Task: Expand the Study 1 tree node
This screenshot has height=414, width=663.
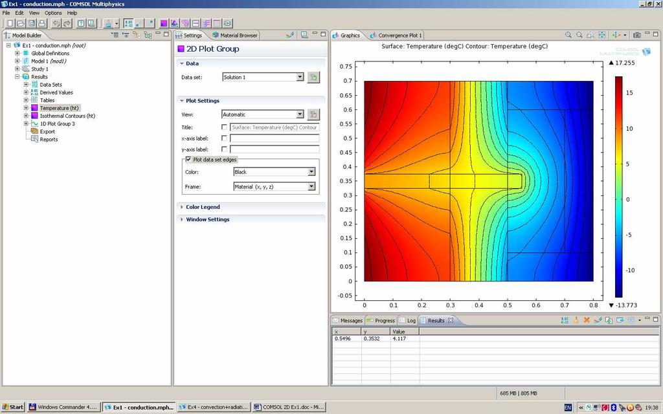Action: click(x=17, y=69)
